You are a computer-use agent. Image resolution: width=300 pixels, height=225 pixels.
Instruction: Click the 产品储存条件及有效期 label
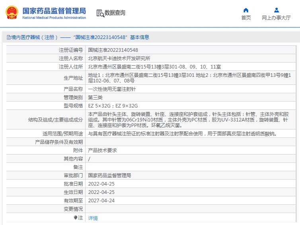point(59,142)
